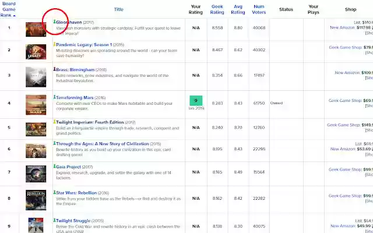
Task: Click Geek Game Shop link for Pandemic Legacy
Action: tap(346, 47)
